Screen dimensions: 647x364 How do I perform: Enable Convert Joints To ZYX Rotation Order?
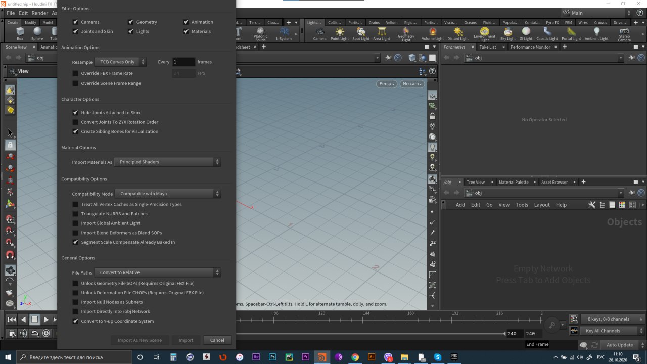(x=75, y=122)
